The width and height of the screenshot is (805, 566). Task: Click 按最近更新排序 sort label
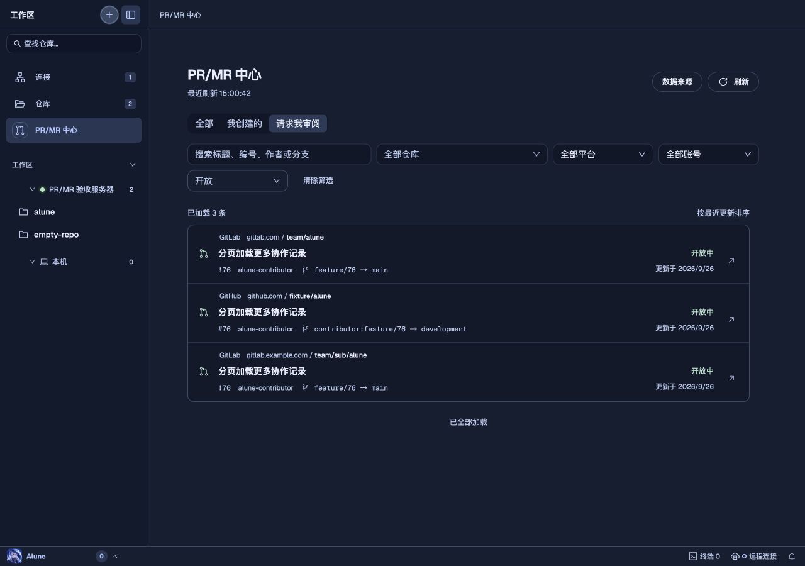(723, 213)
